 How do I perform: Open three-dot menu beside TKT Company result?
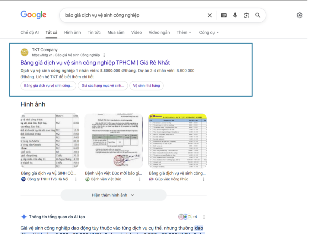(x=104, y=55)
